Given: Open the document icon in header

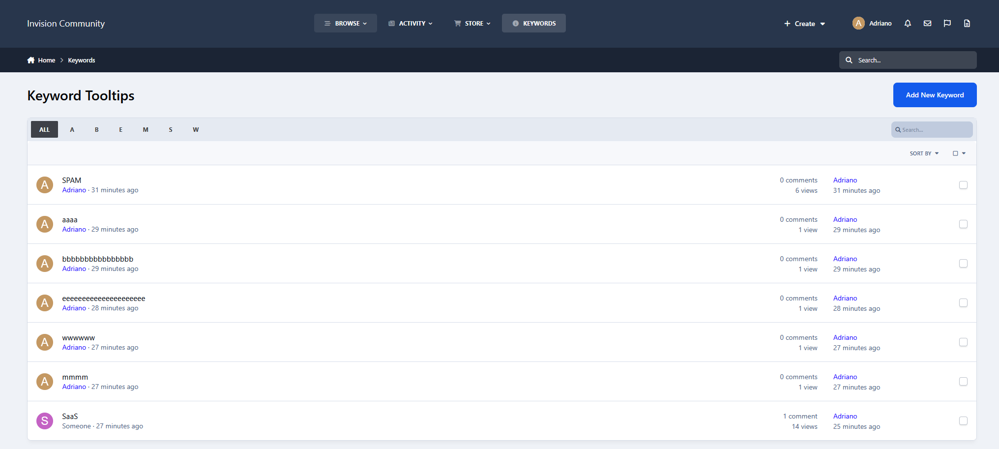Looking at the screenshot, I should click(967, 24).
